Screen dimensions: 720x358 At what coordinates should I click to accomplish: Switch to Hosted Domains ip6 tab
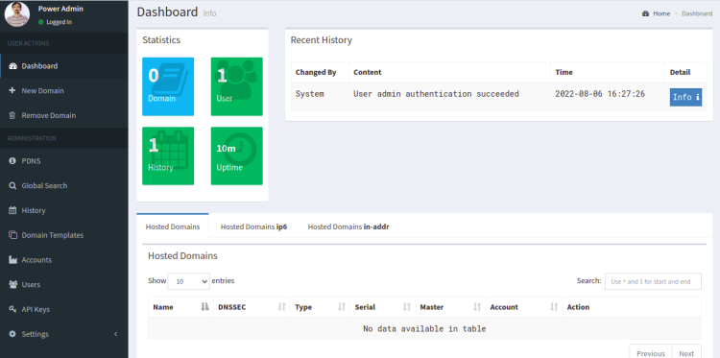253,227
